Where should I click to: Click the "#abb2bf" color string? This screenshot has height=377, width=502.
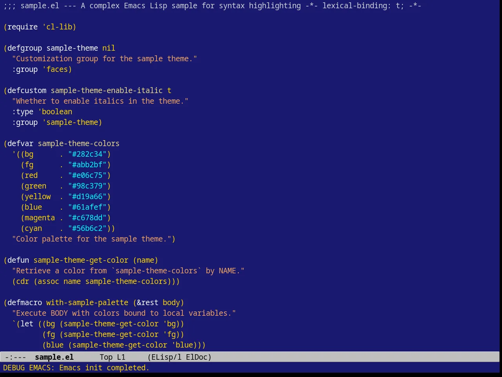pyautogui.click(x=87, y=165)
